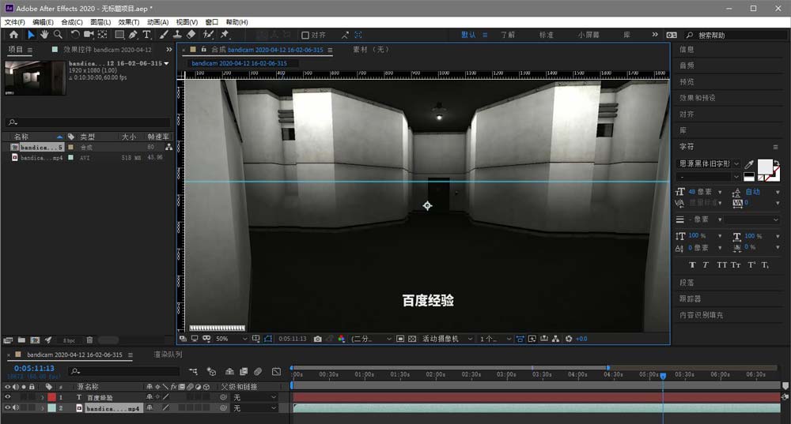Open the 效果和预设 panel
This screenshot has height=424, width=791.
(697, 98)
